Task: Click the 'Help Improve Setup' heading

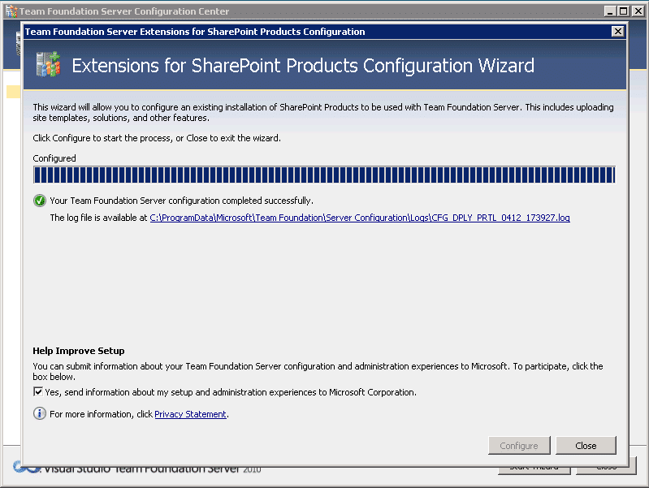Action: pyautogui.click(x=79, y=351)
